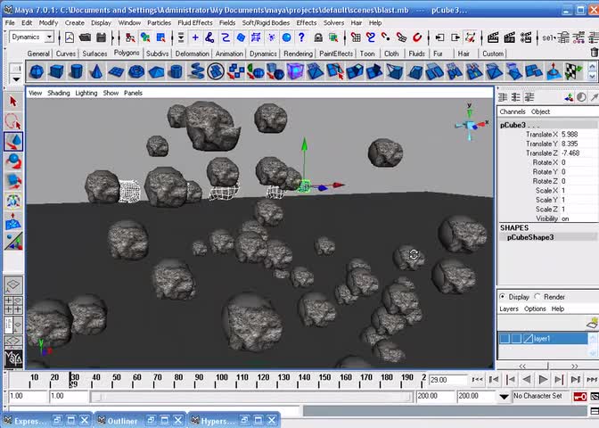Step back one key
This screenshot has height=428, width=599.
click(x=510, y=380)
